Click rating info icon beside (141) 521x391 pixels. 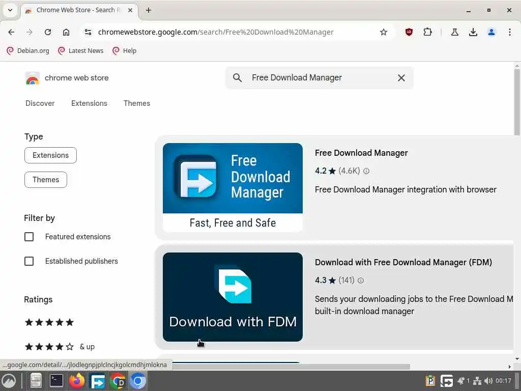361,281
